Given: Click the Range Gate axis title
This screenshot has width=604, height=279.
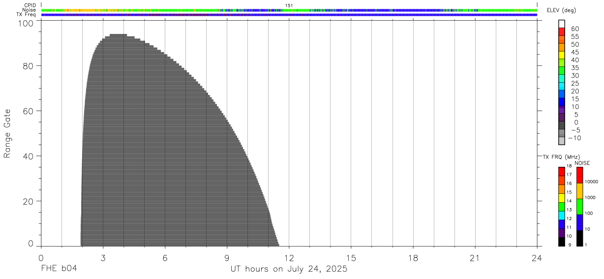Looking at the screenshot, I should tap(8, 133).
